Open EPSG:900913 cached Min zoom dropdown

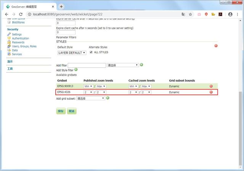coord(133,86)
